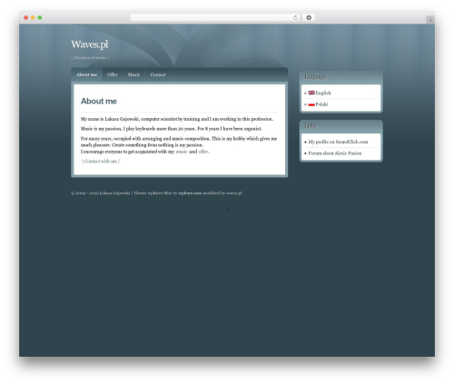Open a new tab with plus button
The width and height of the screenshot is (454, 384).
tap(430, 20)
